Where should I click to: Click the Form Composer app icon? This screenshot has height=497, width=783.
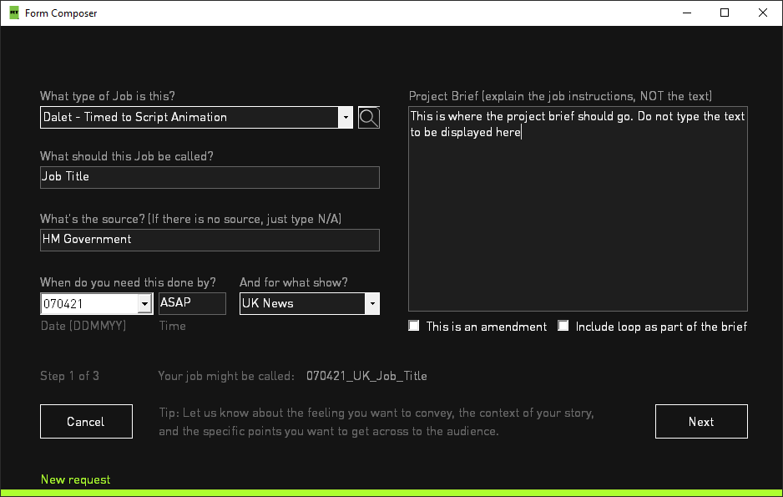pyautogui.click(x=14, y=13)
